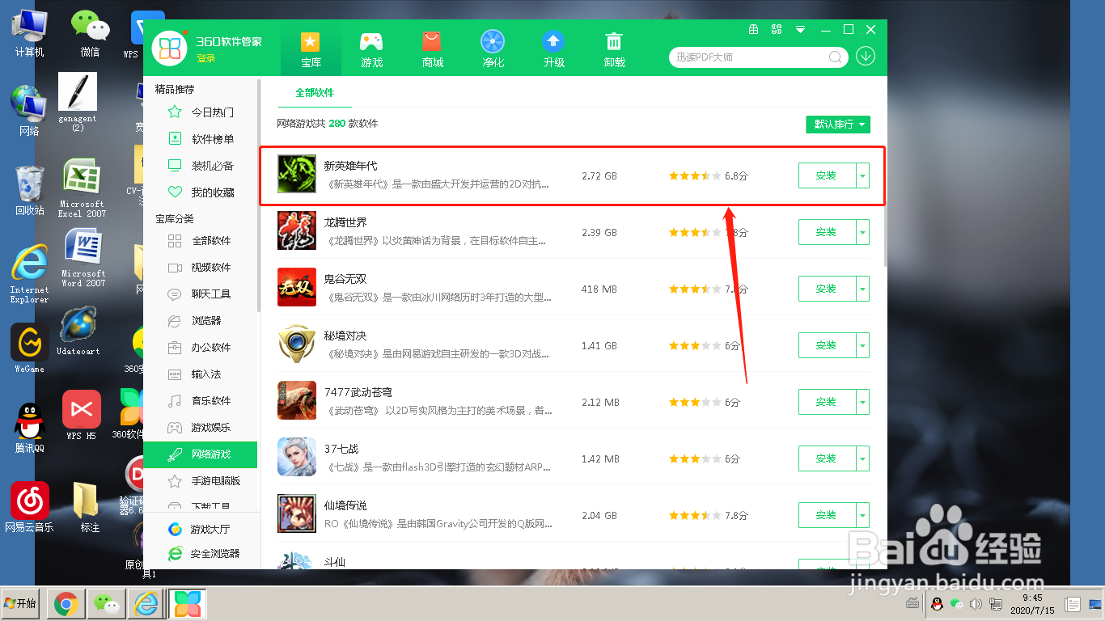Viewport: 1105px width, 621px height.
Task: Select 游戏娱乐 category
Action: pyautogui.click(x=201, y=428)
